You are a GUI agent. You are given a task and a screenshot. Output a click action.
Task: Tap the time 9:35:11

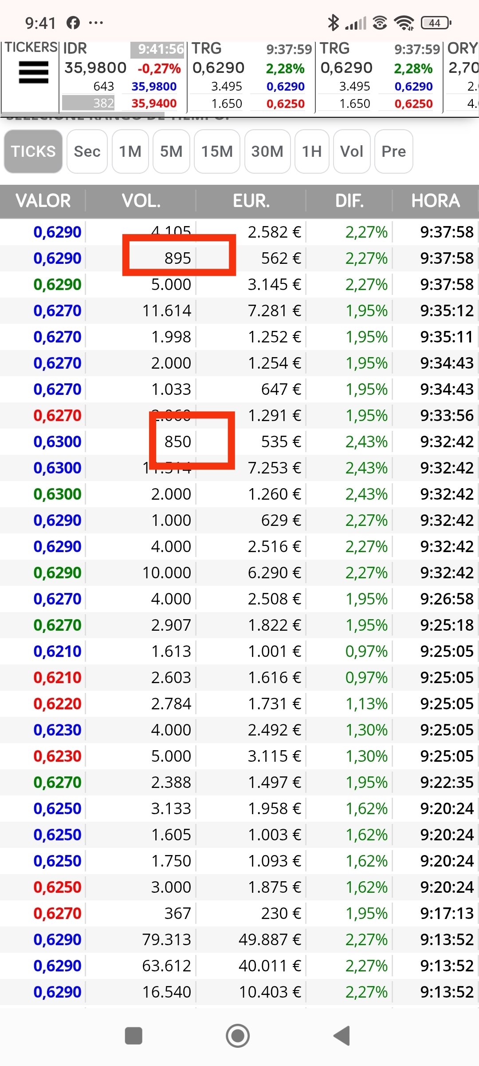(447, 337)
